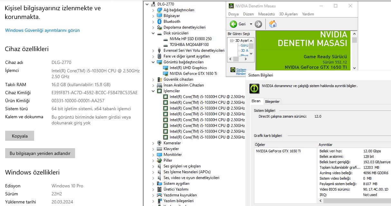391x206 pixels.
Task: Open the Back button history dropdown arrow
Action: 251,24
